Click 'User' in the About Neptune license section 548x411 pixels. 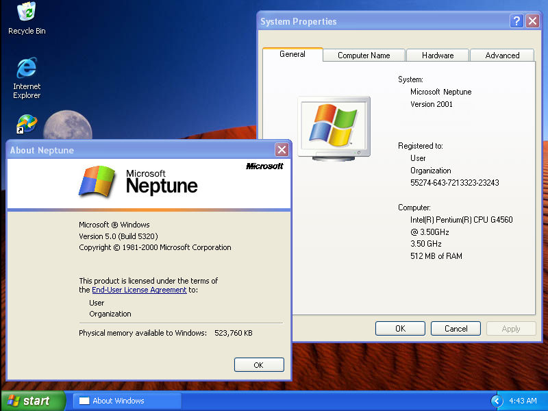[x=97, y=303]
